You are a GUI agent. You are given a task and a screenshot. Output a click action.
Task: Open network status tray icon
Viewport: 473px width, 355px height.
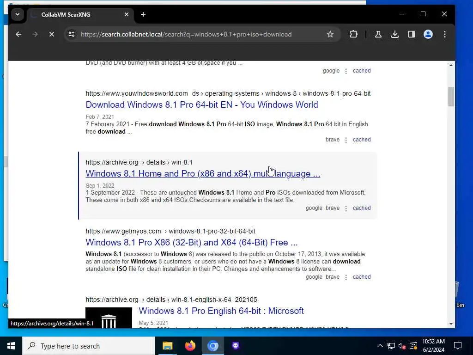tap(391, 346)
